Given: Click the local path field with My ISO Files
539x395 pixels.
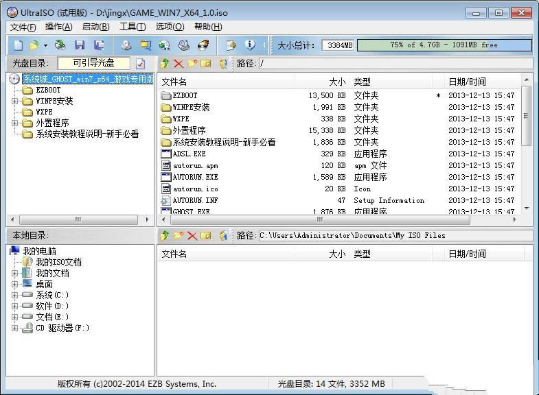Looking at the screenshot, I should [x=395, y=235].
